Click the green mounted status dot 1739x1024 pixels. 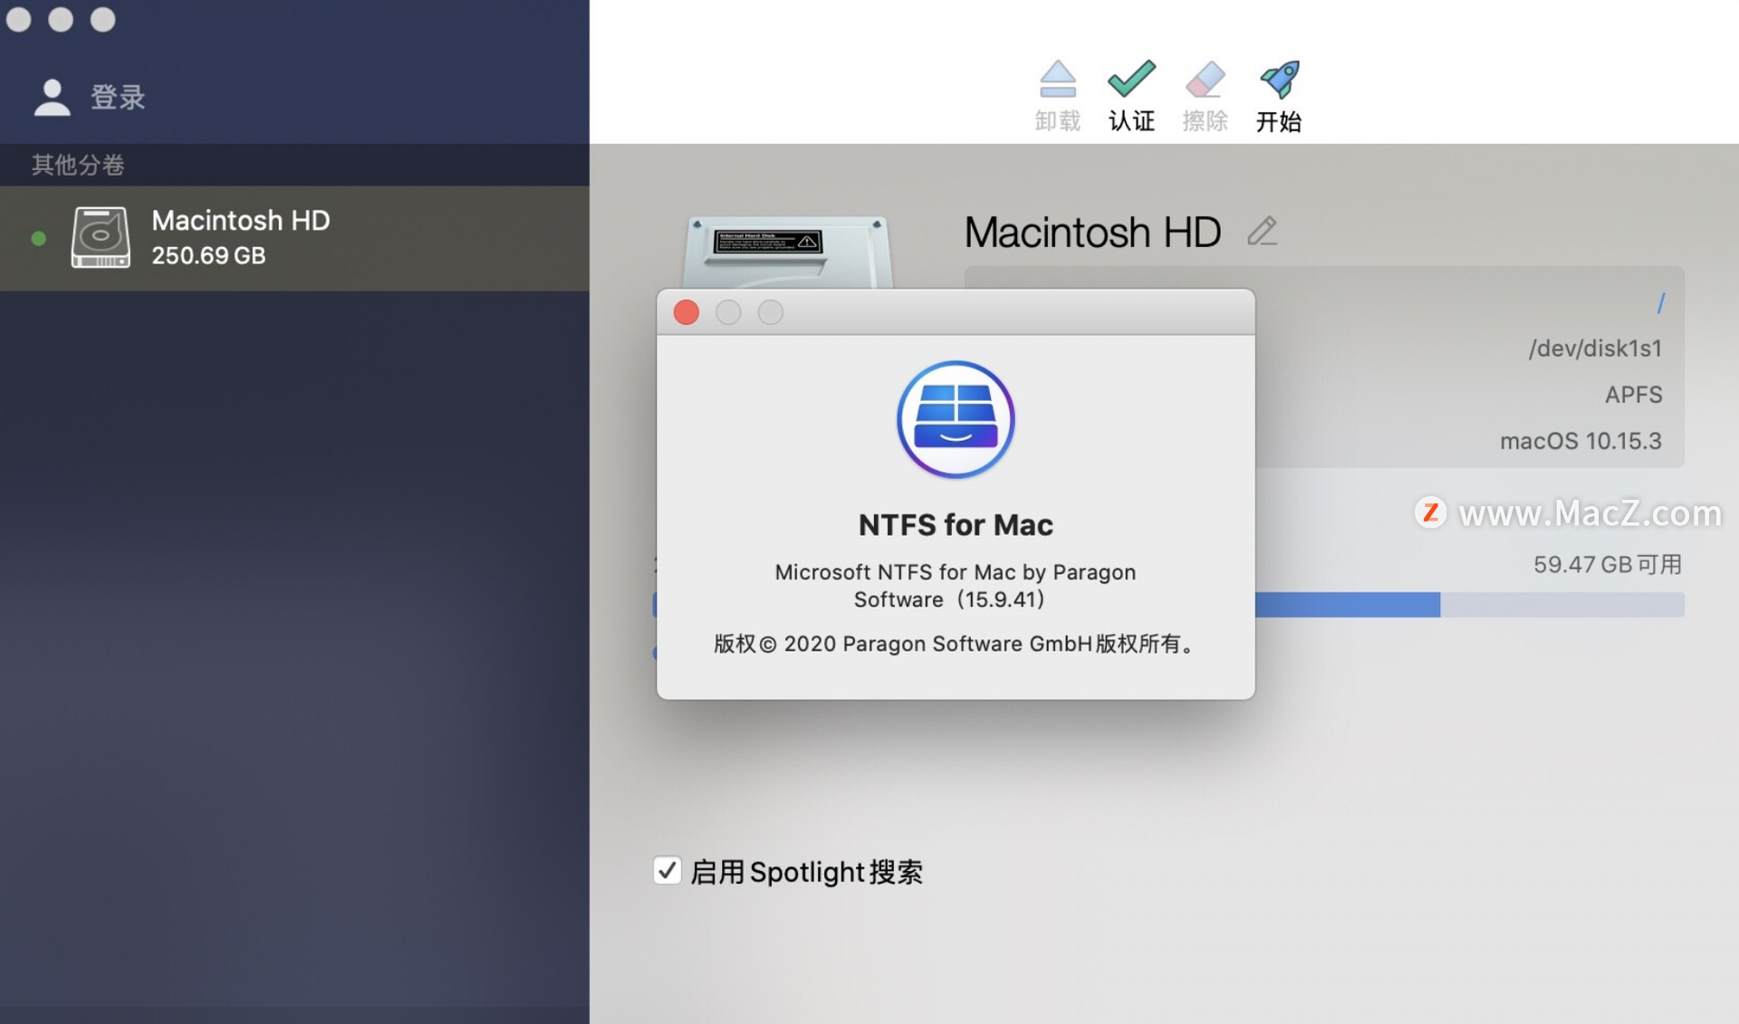click(38, 238)
